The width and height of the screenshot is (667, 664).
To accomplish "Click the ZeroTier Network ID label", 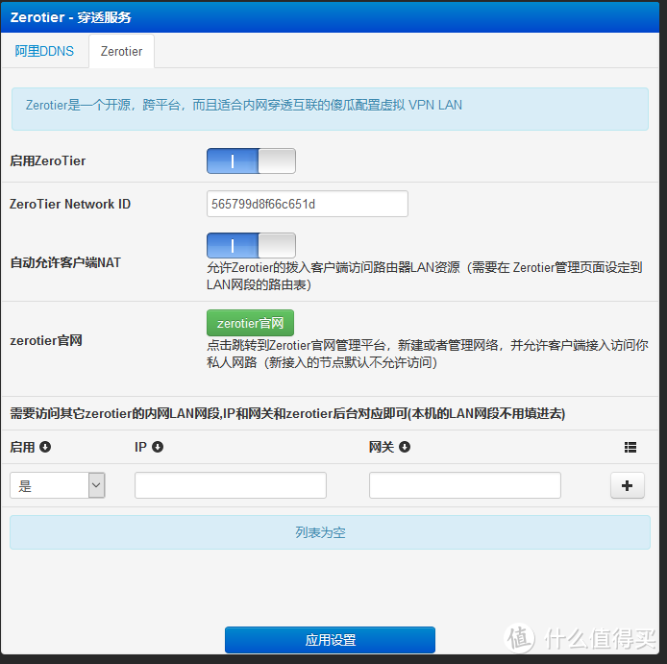I will [x=70, y=204].
